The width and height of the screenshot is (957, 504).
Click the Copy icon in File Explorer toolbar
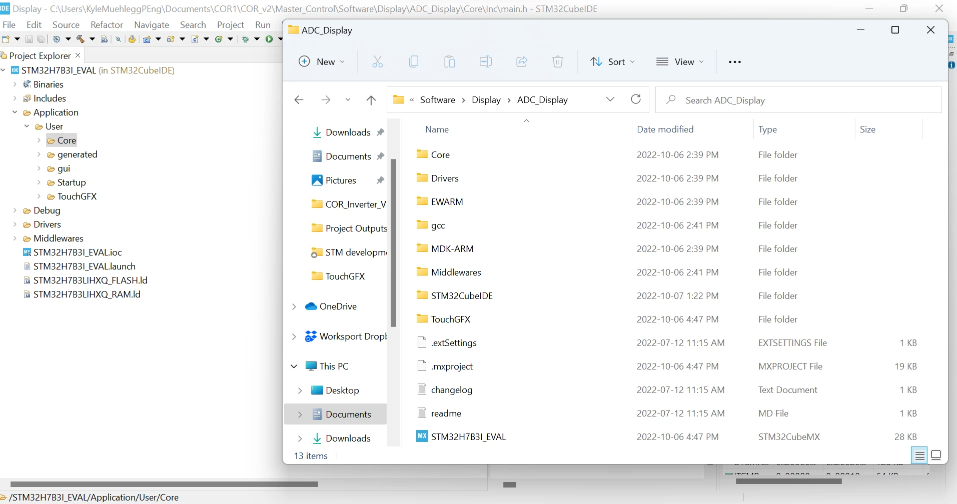(414, 61)
